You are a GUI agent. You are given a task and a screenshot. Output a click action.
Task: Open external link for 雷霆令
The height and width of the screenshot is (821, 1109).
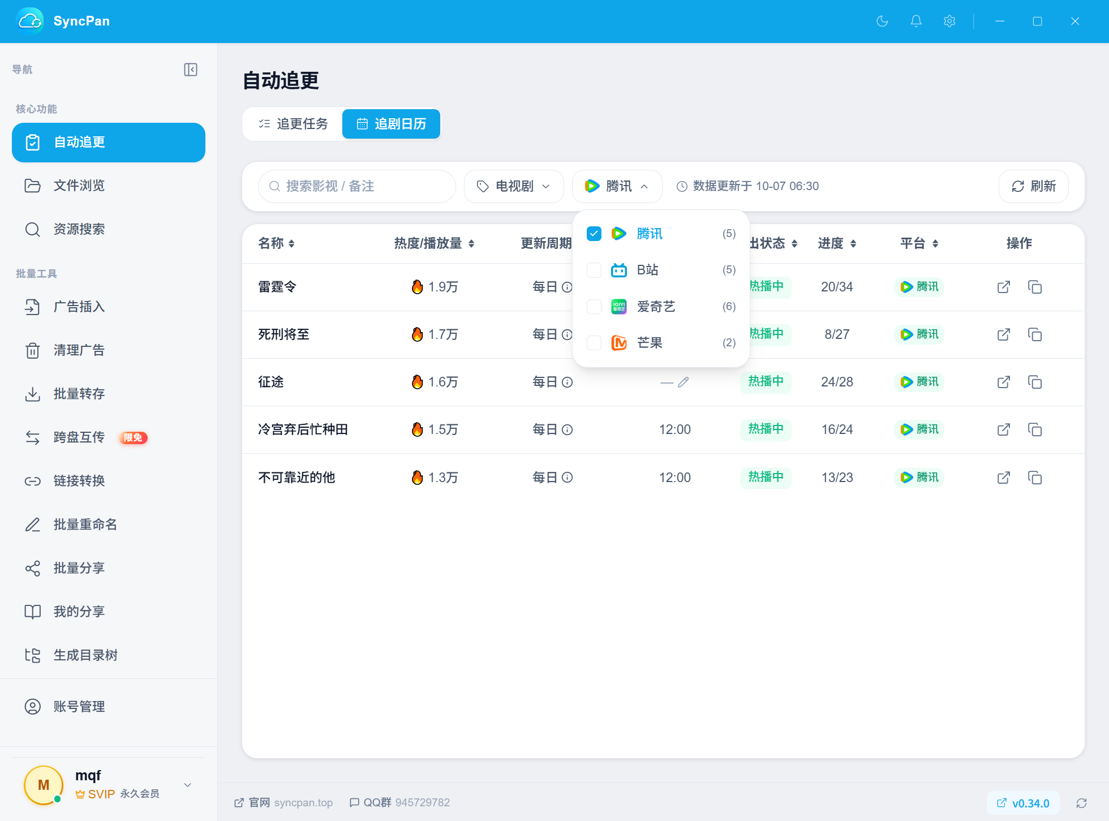pyautogui.click(x=1004, y=287)
